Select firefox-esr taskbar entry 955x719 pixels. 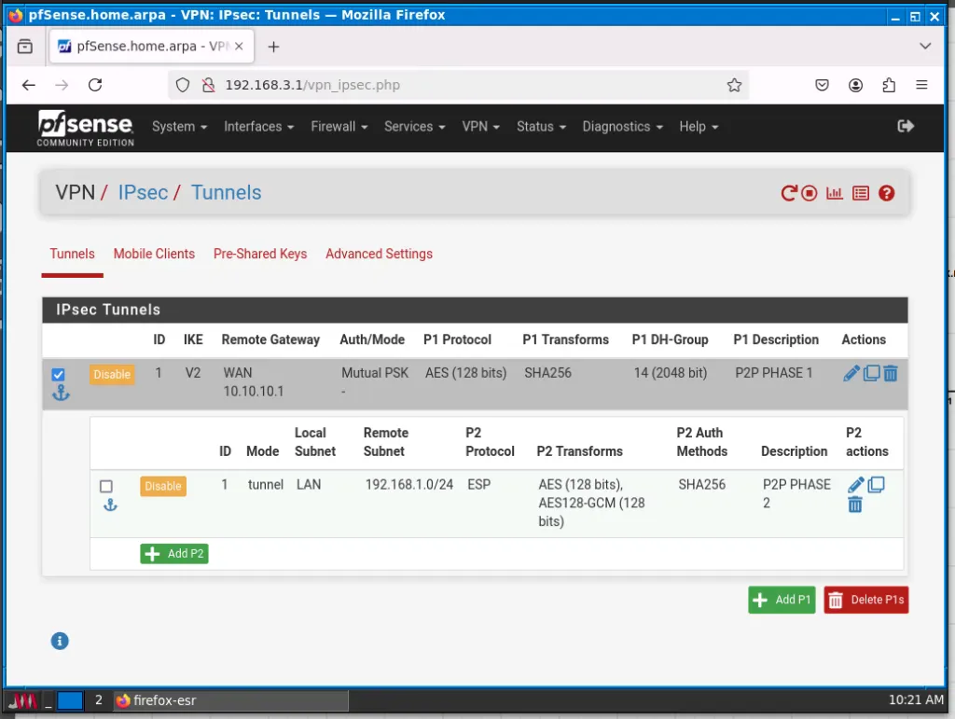click(x=231, y=700)
